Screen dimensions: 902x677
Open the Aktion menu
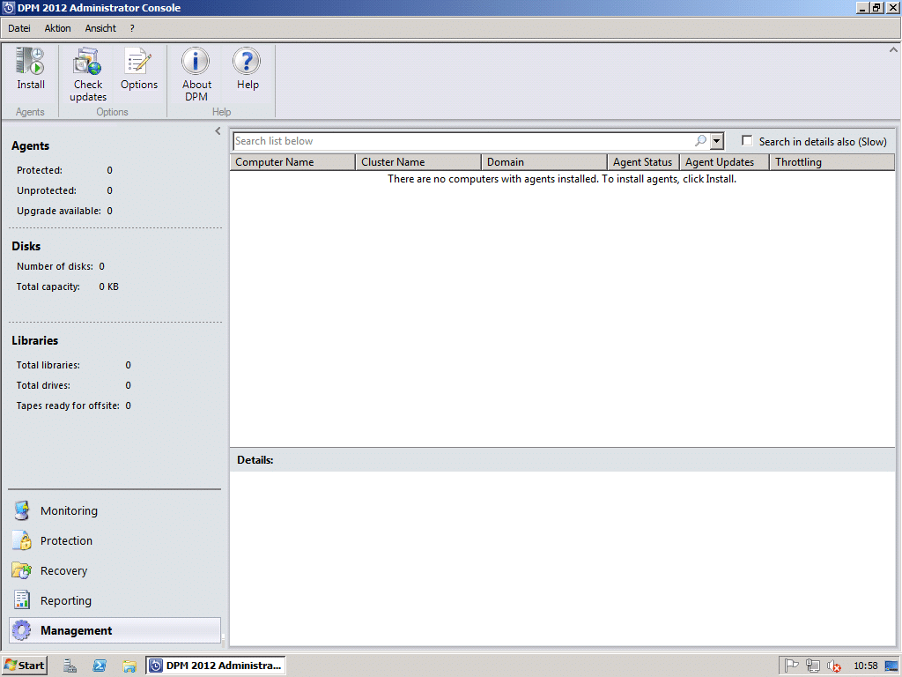(x=57, y=28)
